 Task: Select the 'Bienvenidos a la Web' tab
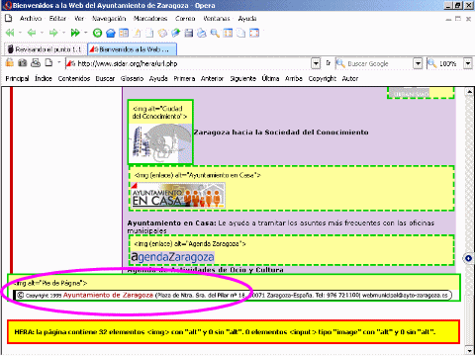click(132, 49)
